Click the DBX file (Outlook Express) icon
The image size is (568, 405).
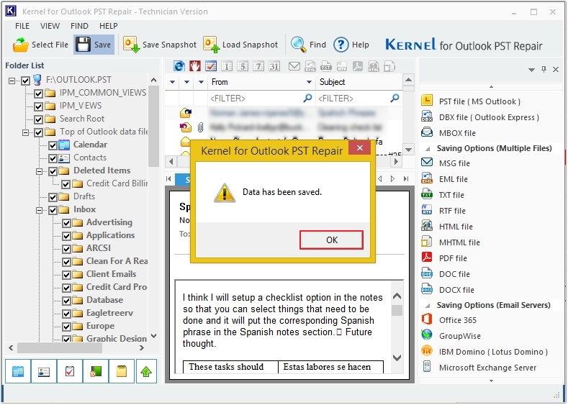coord(427,117)
